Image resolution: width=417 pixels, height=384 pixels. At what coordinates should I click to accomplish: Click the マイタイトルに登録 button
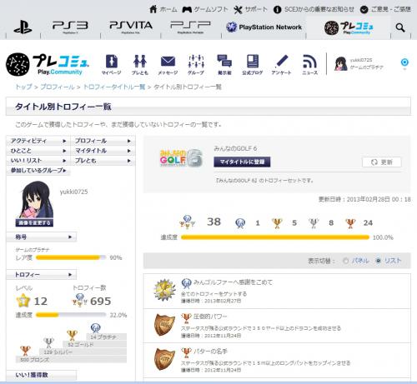(242, 162)
